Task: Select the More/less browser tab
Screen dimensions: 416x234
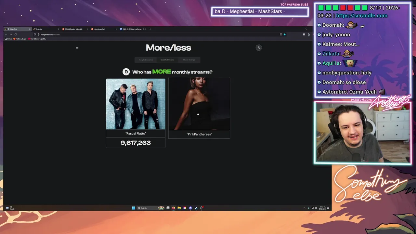Action: click(18, 29)
